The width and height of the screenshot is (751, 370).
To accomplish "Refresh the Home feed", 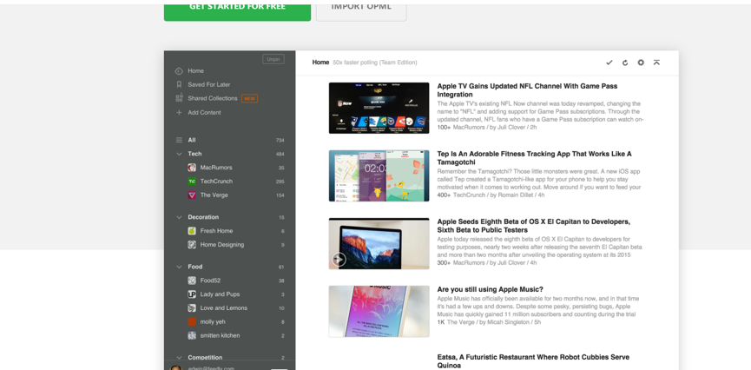I will (x=624, y=63).
